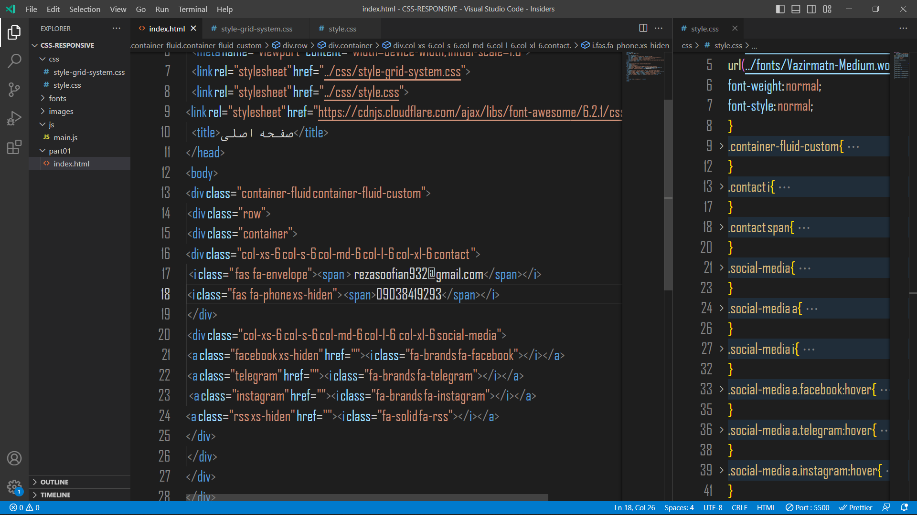
Task: Open the Edit menu
Action: pos(53,9)
